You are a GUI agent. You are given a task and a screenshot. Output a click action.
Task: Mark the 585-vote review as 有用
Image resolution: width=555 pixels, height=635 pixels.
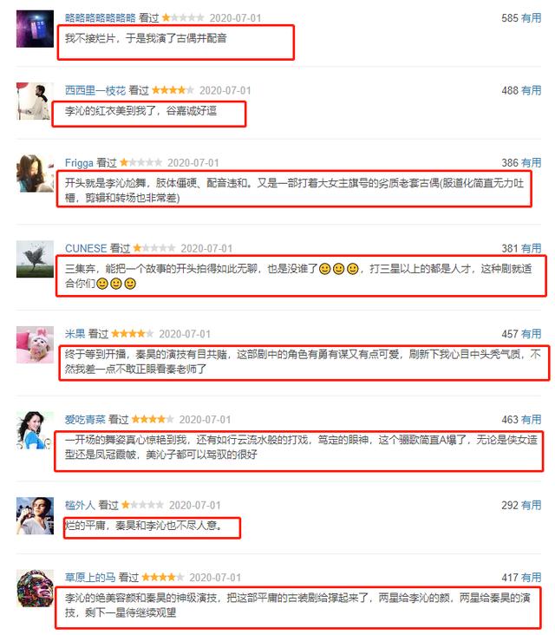[531, 18]
